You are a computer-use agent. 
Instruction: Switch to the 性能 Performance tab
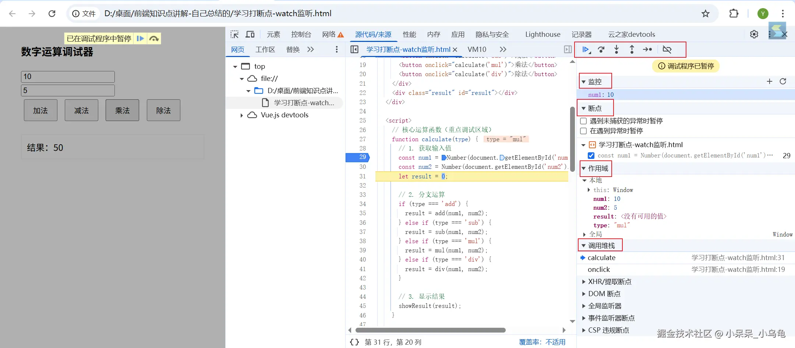(x=409, y=34)
